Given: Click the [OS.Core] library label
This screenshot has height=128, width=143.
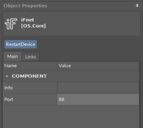Looking at the screenshot, I should point(33,26).
